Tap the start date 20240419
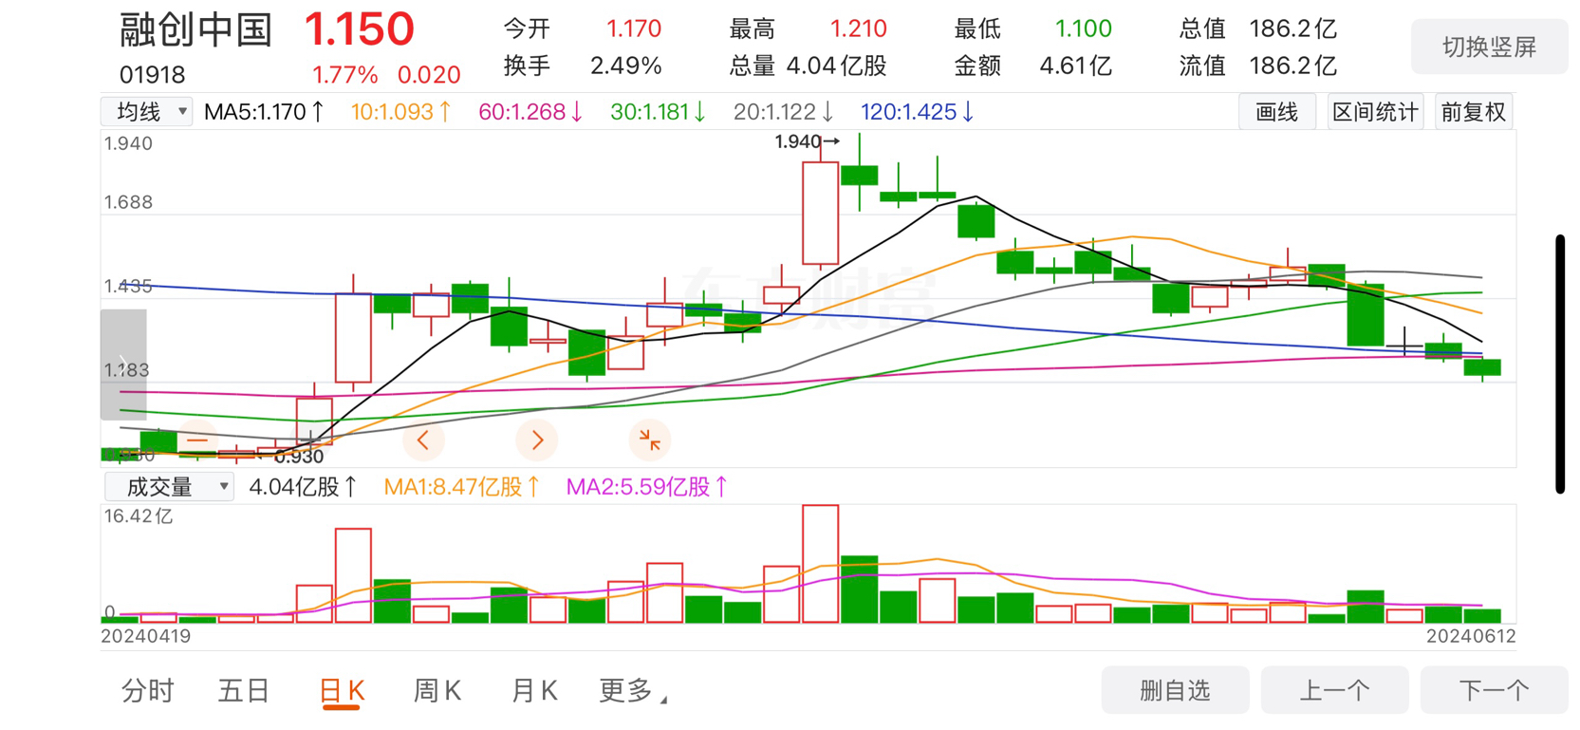Screen dimensions: 1580x730 pyautogui.click(x=146, y=636)
